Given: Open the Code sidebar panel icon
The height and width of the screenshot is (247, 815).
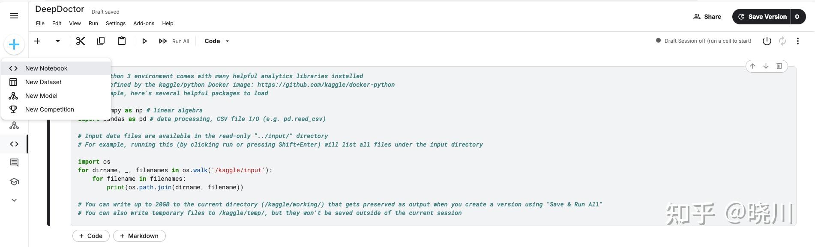Looking at the screenshot, I should tap(14, 144).
